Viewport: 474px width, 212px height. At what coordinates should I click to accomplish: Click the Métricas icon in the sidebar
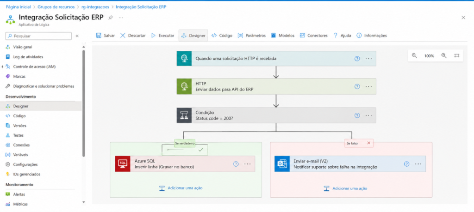[8, 204]
